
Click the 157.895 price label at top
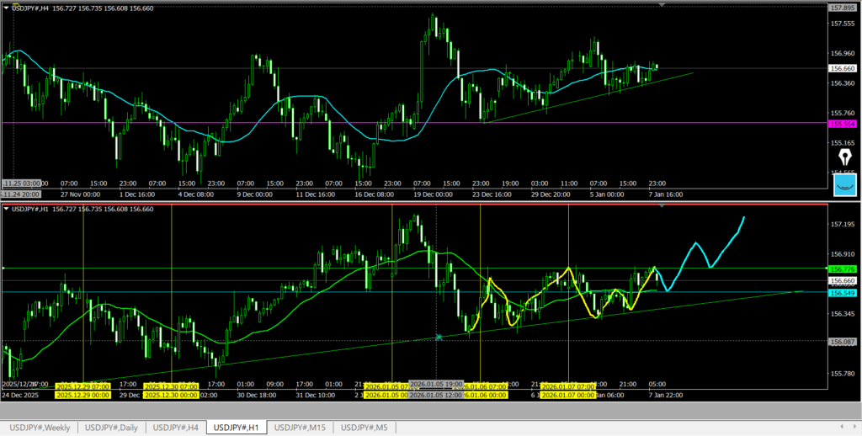[843, 8]
